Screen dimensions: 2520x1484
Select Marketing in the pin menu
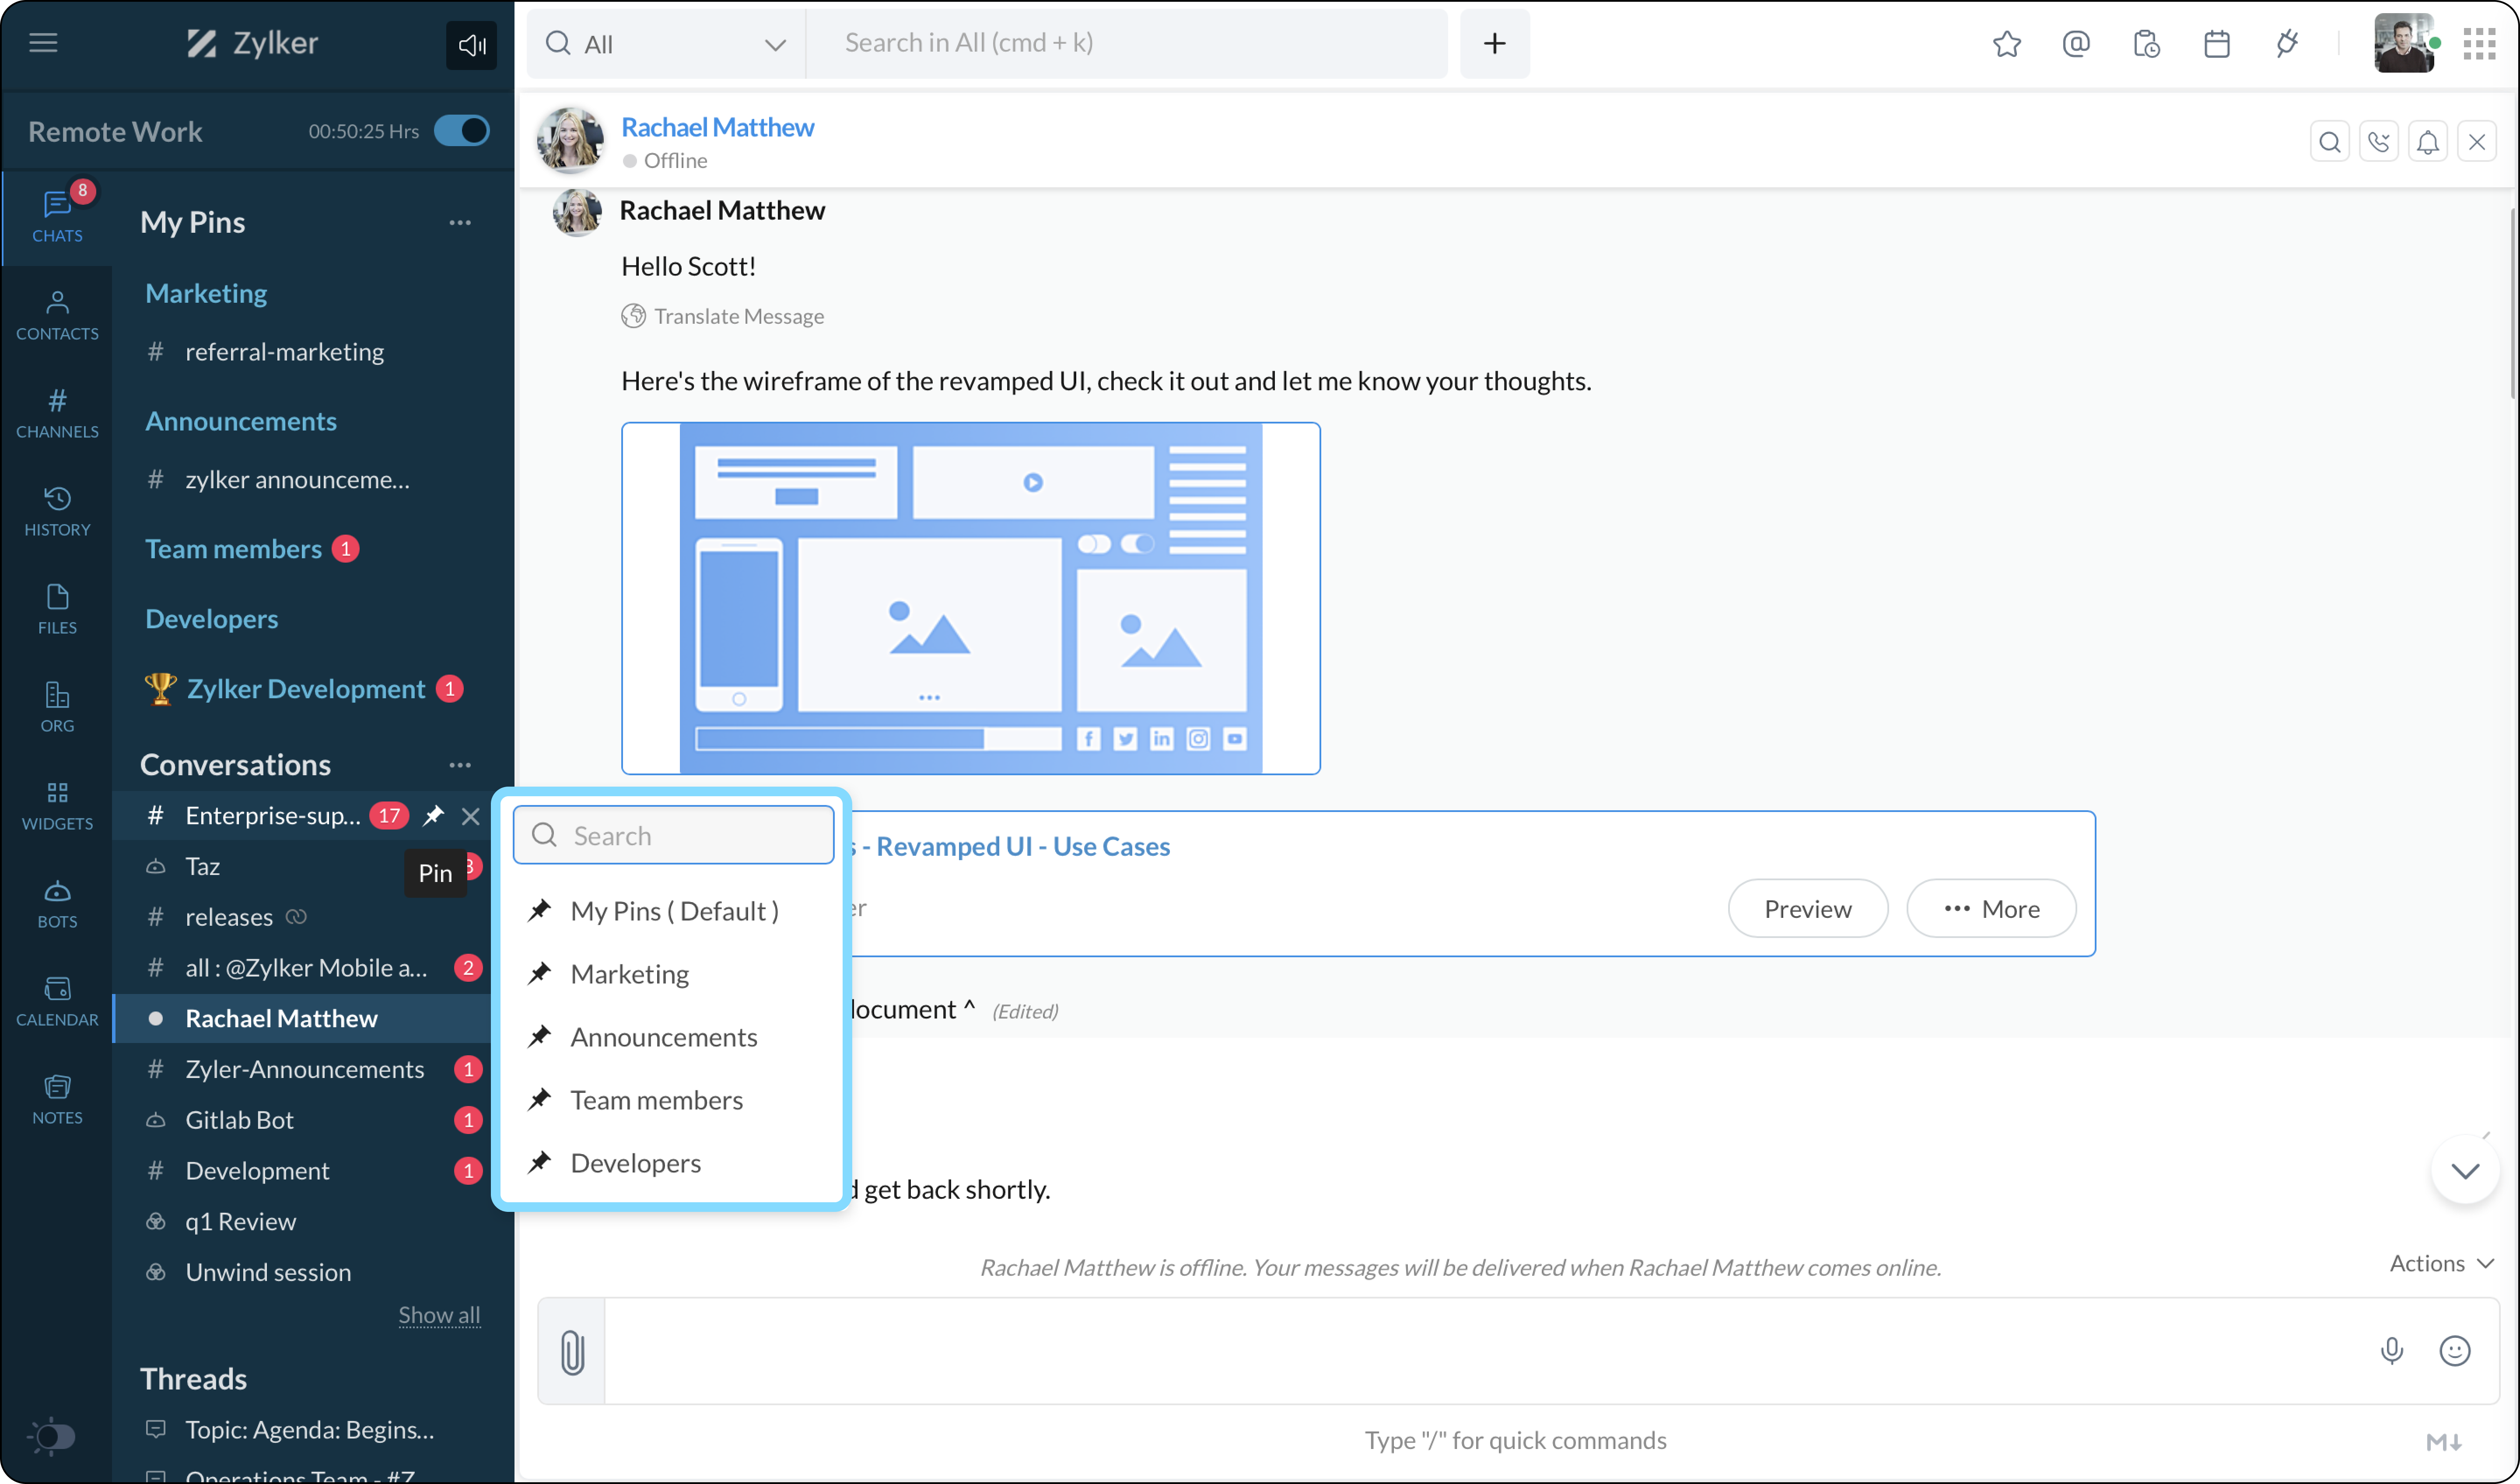(629, 973)
